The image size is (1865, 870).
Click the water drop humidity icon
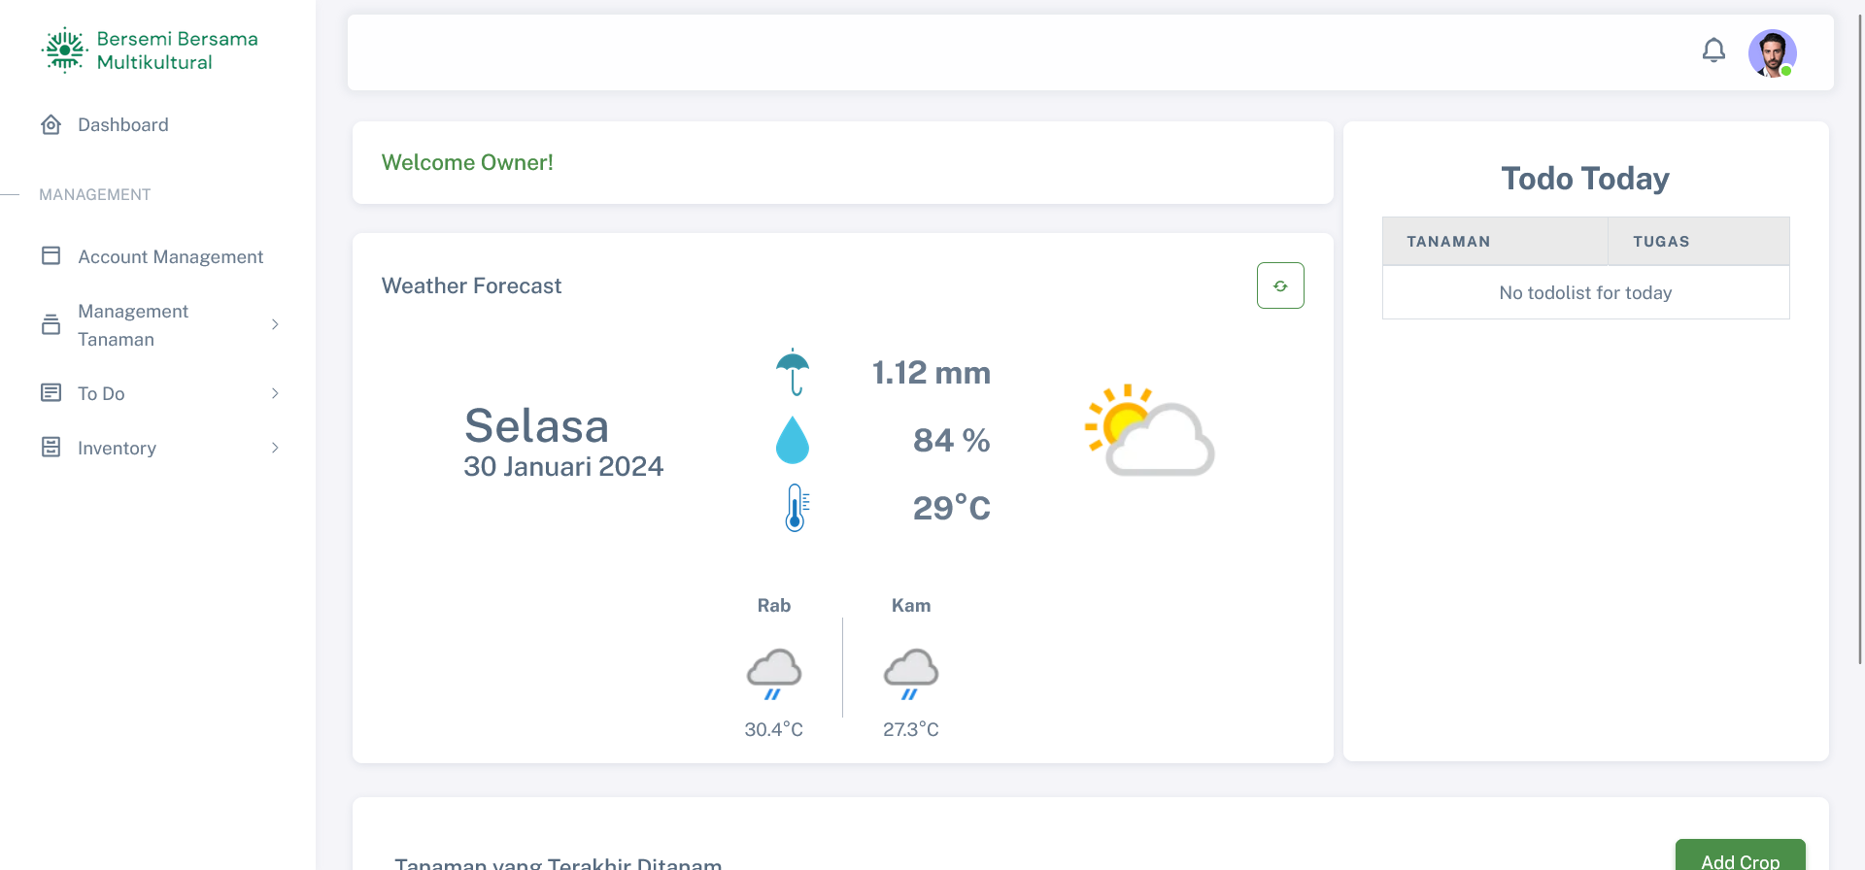[793, 440]
